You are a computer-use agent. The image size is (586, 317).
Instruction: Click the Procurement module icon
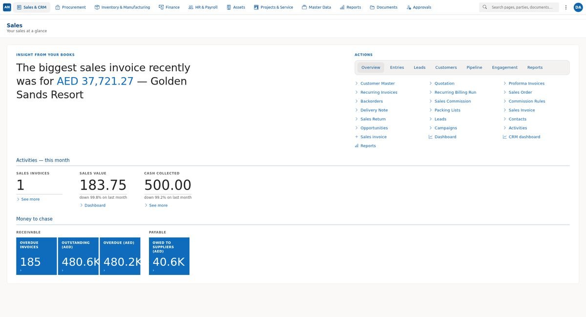(x=58, y=7)
